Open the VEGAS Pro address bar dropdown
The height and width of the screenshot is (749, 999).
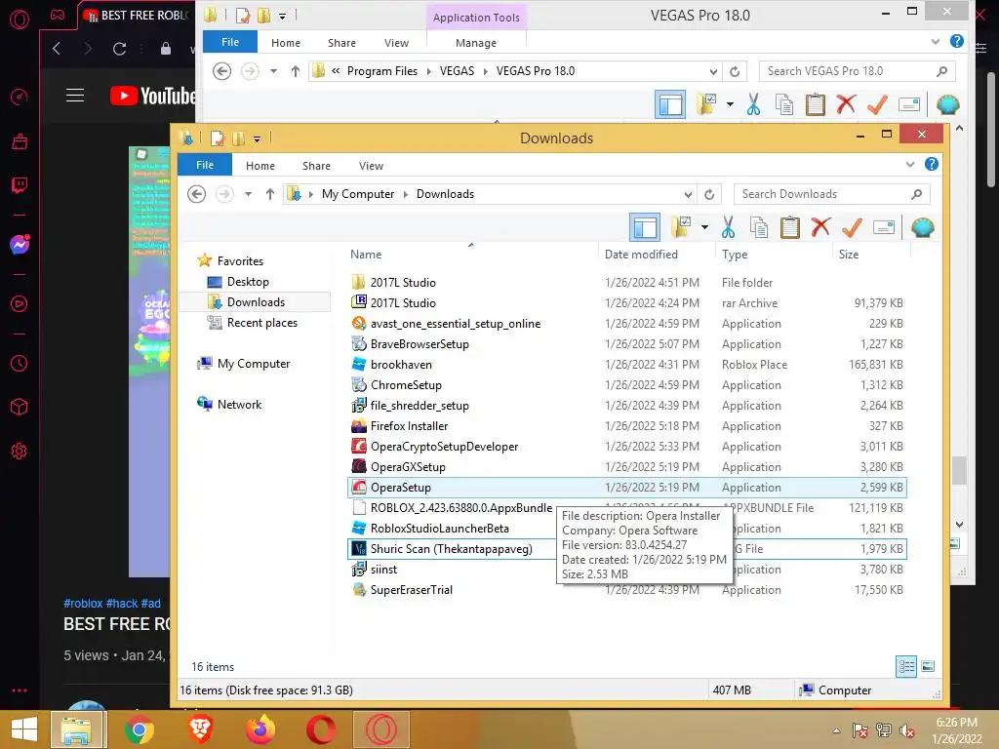coord(713,71)
